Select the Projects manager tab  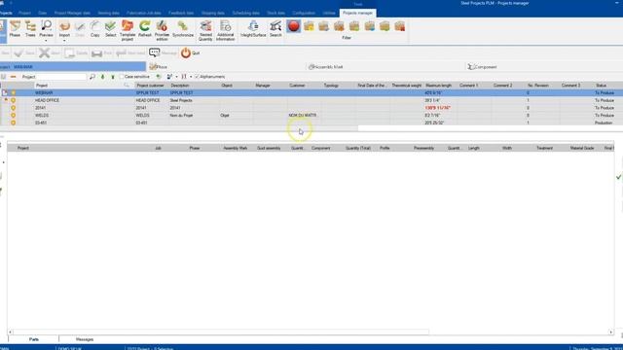357,13
